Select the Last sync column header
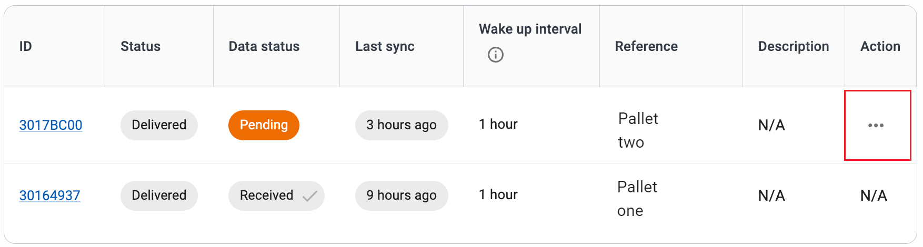 (x=385, y=46)
